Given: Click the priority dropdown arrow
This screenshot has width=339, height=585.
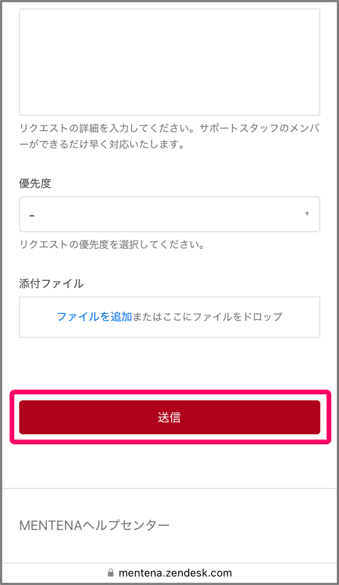Looking at the screenshot, I should tap(307, 214).
